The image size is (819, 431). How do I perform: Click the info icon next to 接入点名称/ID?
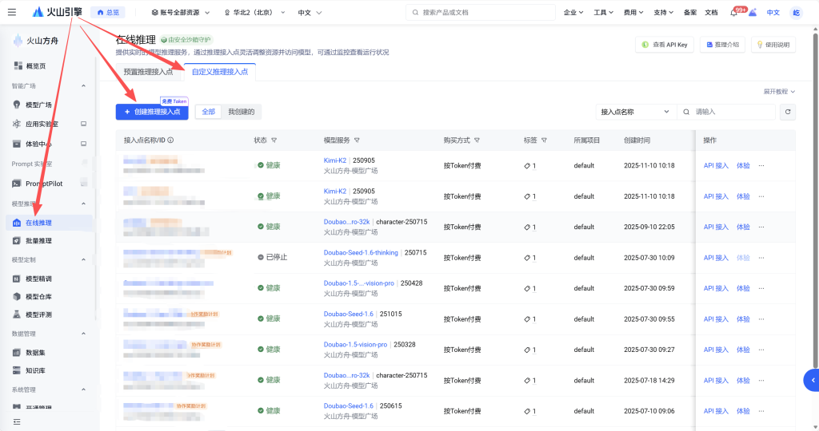click(171, 140)
